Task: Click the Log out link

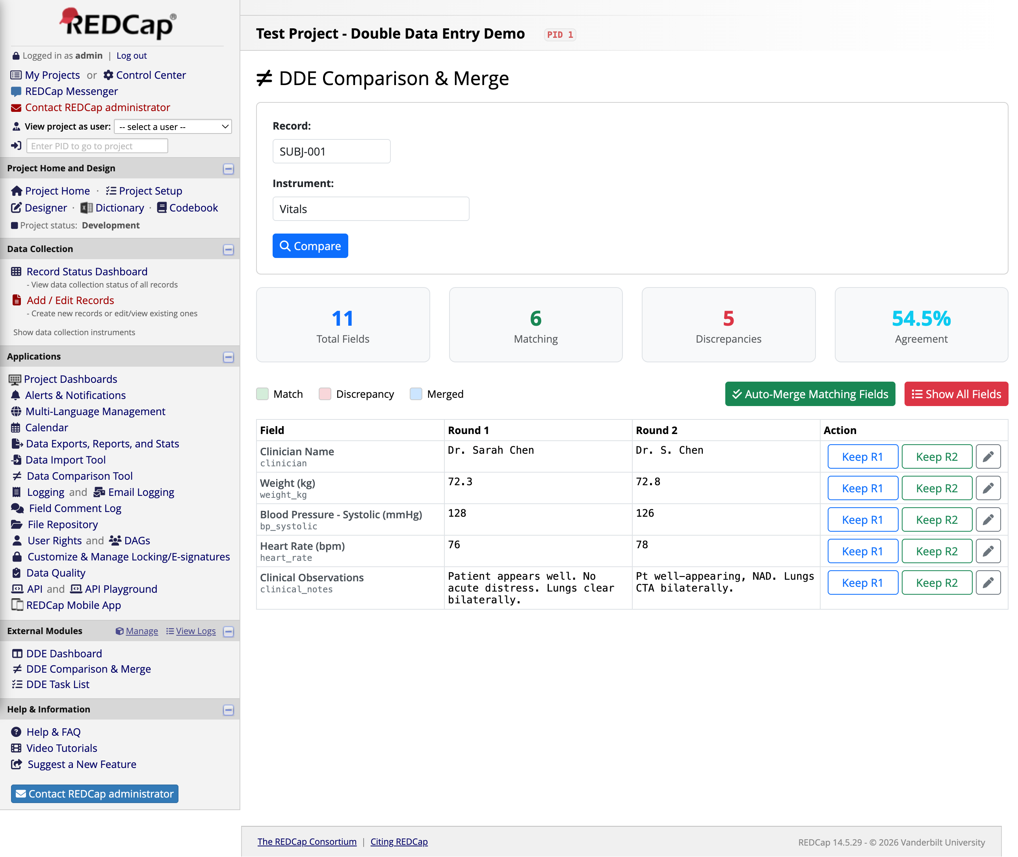Action: 132,56
